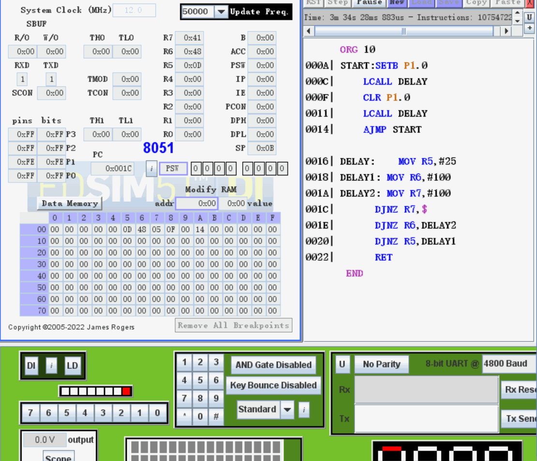Click the LD button in peripherals panel
The image size is (537, 461).
(72, 366)
